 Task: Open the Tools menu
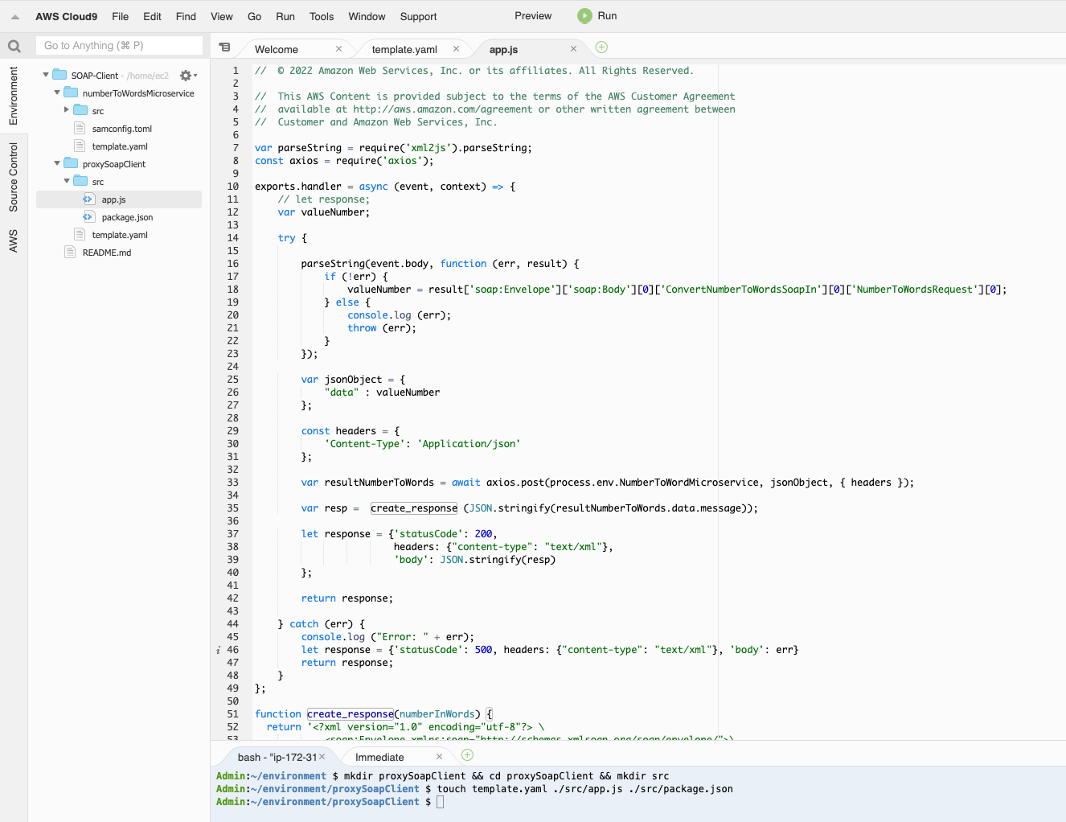321,17
